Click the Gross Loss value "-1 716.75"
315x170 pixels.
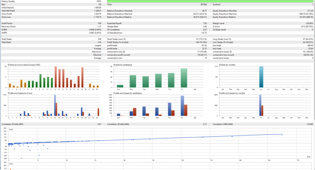click(x=97, y=17)
